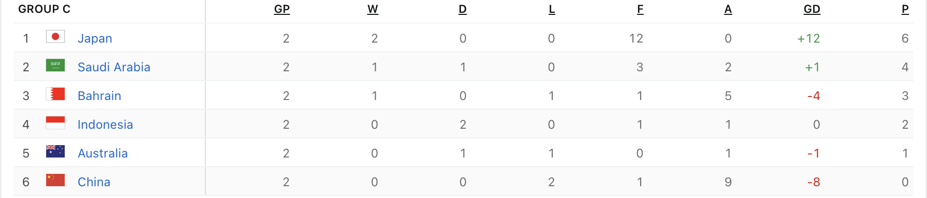Image resolution: width=927 pixels, height=198 pixels.
Task: Click the Australia flag icon
Action: click(x=55, y=151)
